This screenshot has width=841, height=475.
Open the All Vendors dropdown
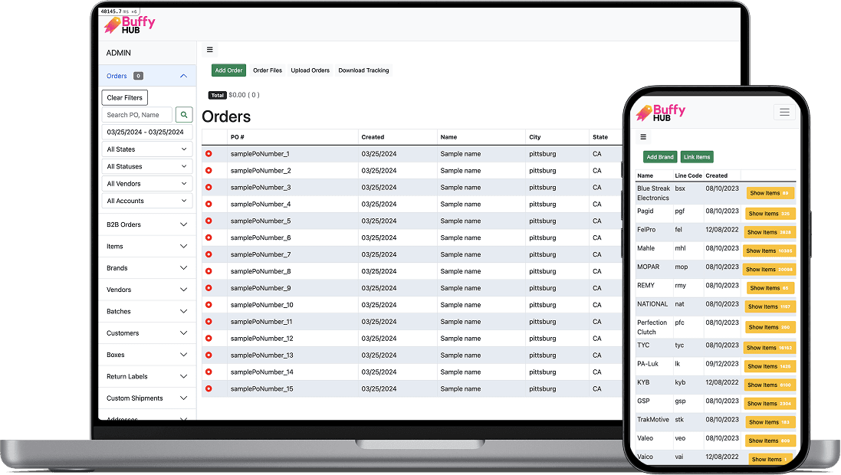click(x=147, y=184)
